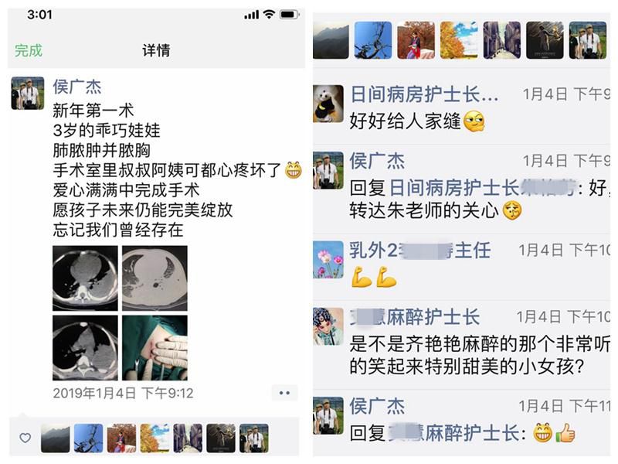This screenshot has height=464, width=618.
Task: Tap the yellow tree avatar in top liker row
Action: coord(459,40)
